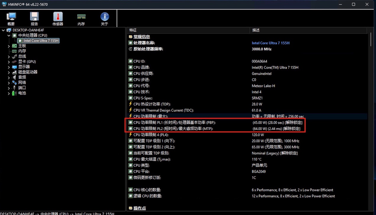The image size is (376, 215).
Task: Click the HWiNFO app icon in title bar
Action: pyautogui.click(x=4, y=4)
